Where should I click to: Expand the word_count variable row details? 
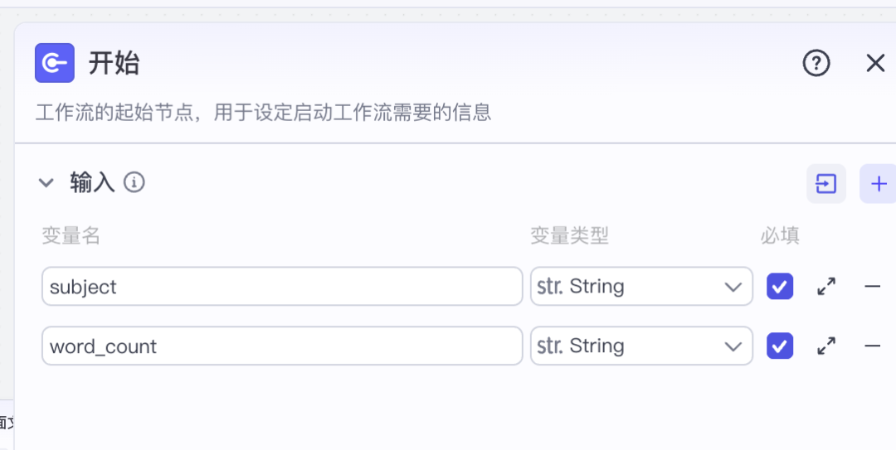tap(826, 346)
